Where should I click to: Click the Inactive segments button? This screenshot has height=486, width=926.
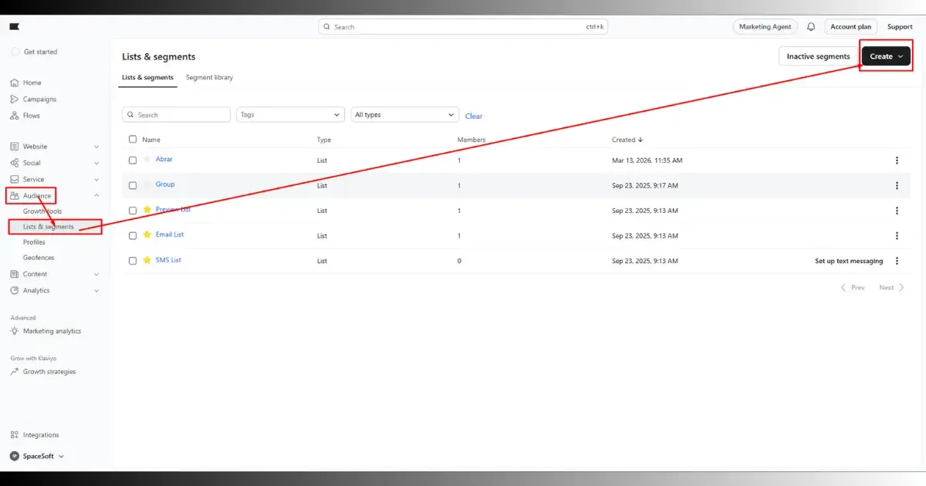(818, 56)
